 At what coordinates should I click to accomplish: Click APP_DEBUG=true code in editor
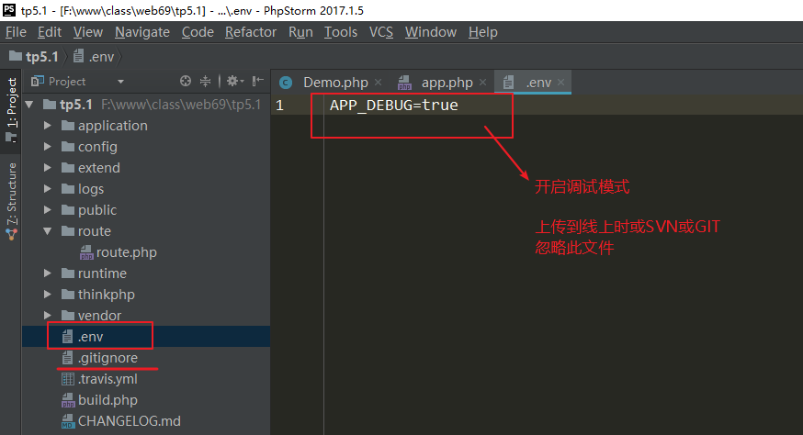[394, 105]
